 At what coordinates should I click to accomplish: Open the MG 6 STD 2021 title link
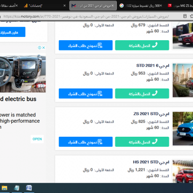[153, 66]
